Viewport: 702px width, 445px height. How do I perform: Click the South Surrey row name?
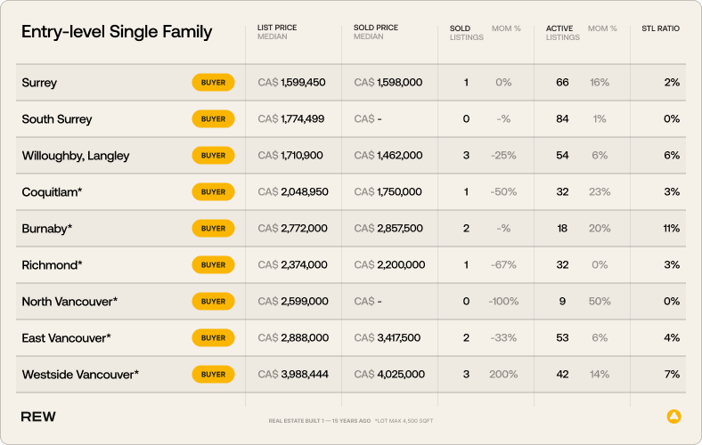pyautogui.click(x=57, y=119)
